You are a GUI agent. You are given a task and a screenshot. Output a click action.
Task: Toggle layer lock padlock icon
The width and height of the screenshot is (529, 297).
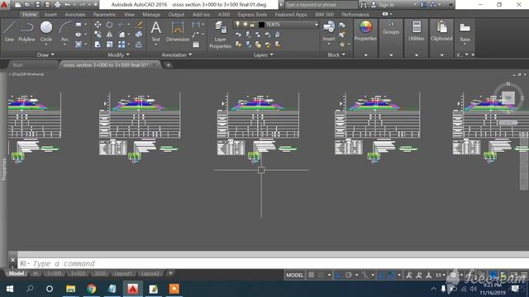(252, 24)
